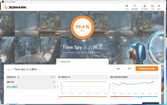Expand 显示全部循环 arrow
Viewport: 167px width, 105px height.
[x=55, y=87]
